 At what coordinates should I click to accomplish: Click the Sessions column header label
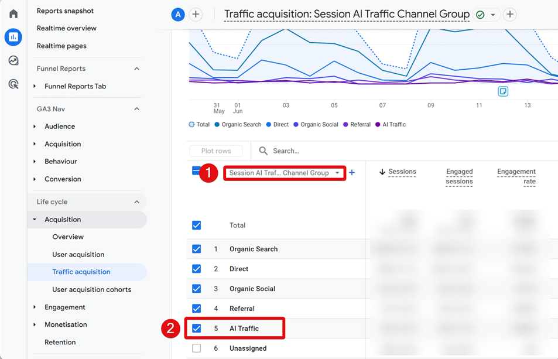(402, 172)
